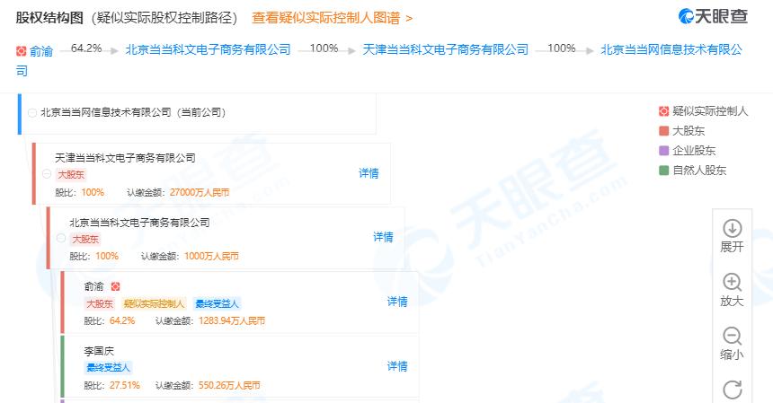The image size is (773, 403).
Task: Open 北京当当科文电子商务有限公司 link in the path
Action: coord(208,49)
